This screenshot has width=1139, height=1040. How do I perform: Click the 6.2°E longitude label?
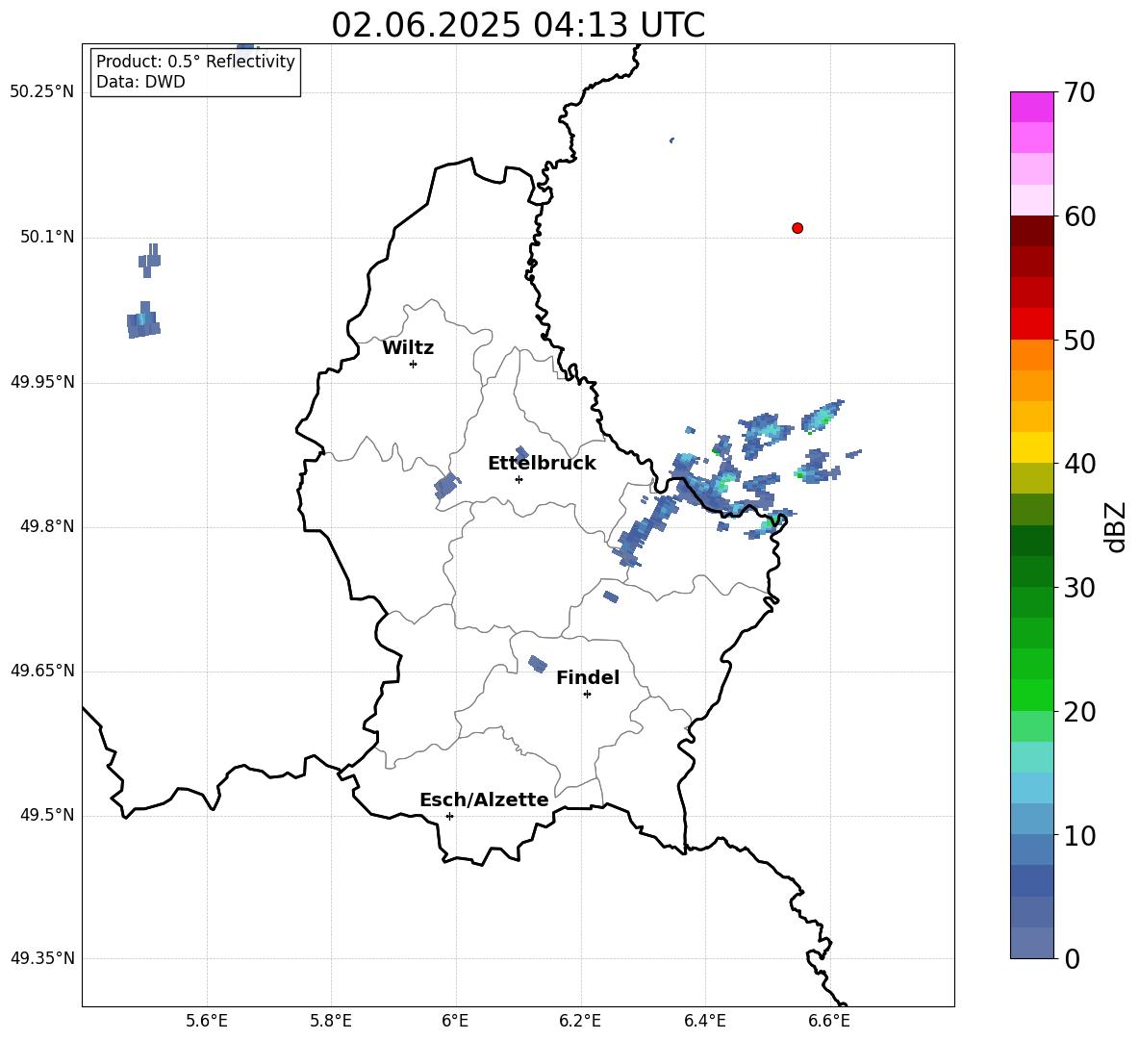tap(580, 1021)
